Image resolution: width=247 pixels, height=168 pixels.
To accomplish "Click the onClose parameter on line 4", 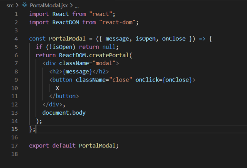I will pyautogui.click(x=174, y=39).
